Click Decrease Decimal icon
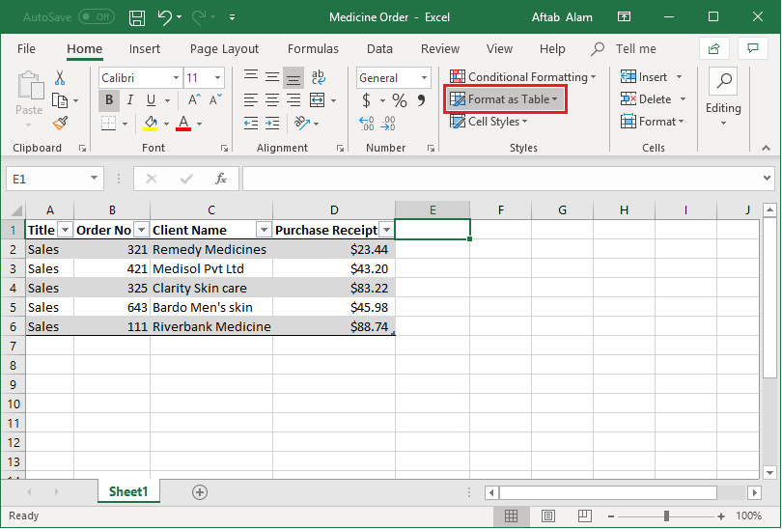 coord(388,124)
